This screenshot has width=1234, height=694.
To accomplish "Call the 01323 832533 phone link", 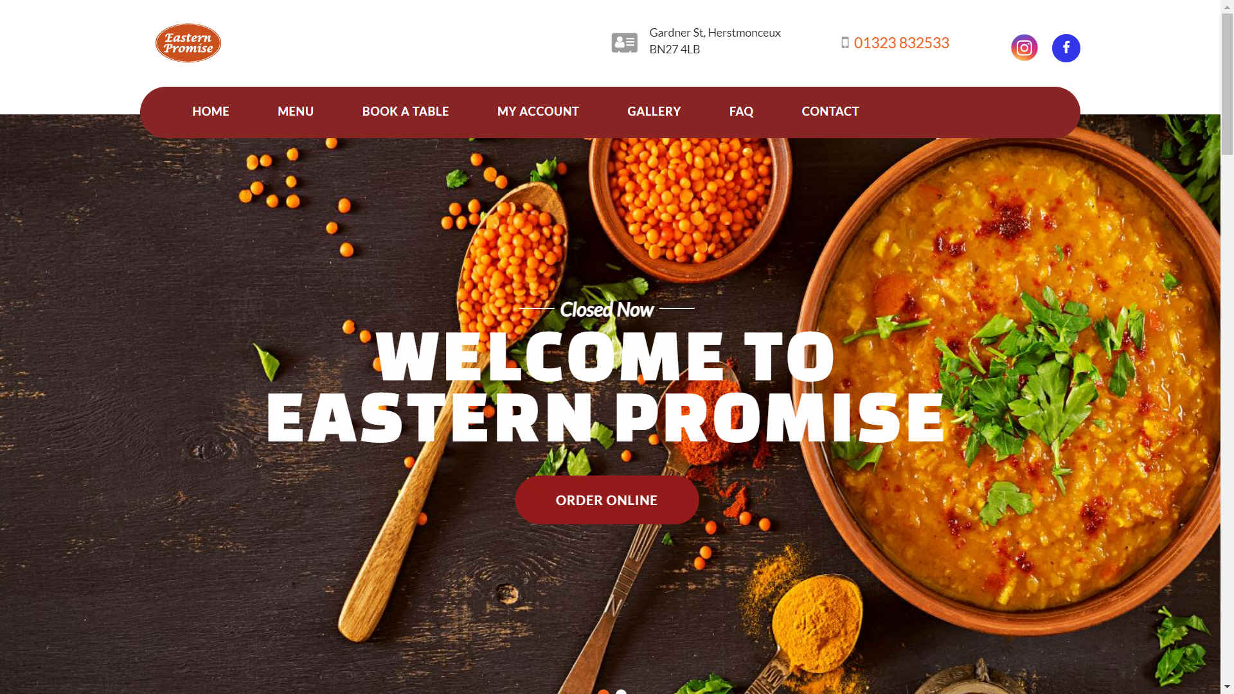I will [x=901, y=43].
